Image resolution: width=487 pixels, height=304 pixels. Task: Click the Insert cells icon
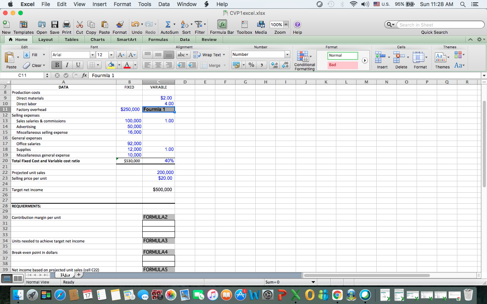[x=380, y=57]
